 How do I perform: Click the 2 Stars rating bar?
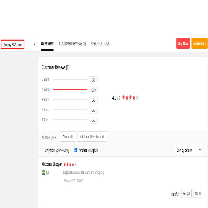pyautogui.click(x=70, y=110)
